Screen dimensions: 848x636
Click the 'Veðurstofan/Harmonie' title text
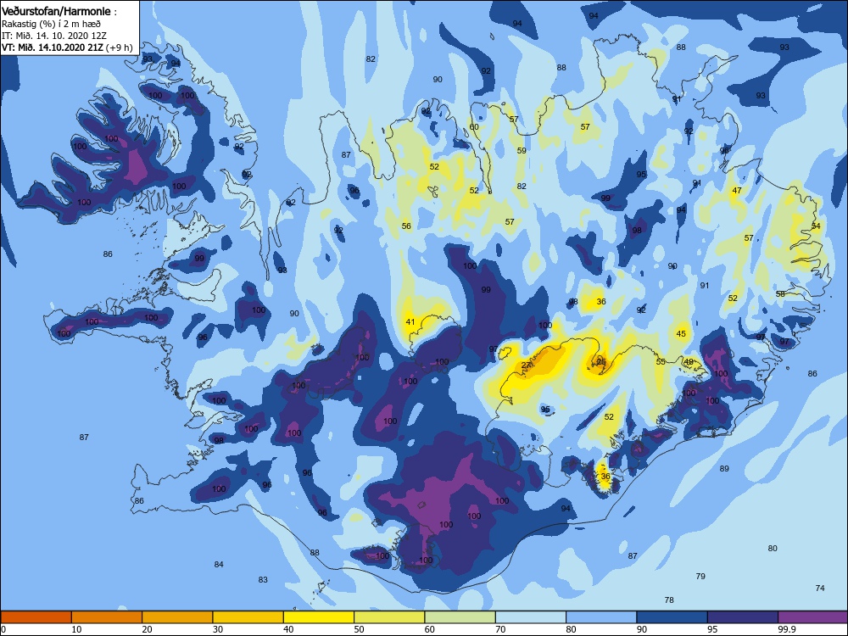[56, 11]
